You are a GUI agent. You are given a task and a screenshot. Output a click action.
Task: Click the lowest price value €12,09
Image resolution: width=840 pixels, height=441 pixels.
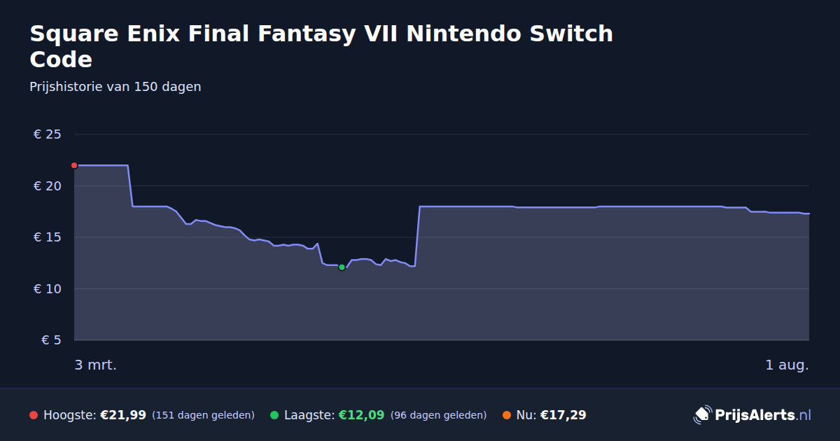point(362,415)
